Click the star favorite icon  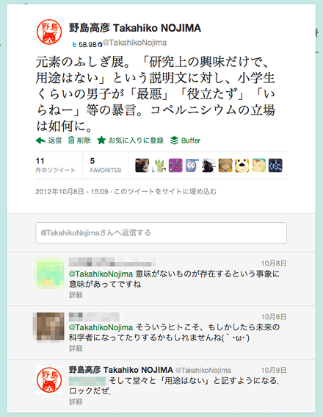coord(101,140)
